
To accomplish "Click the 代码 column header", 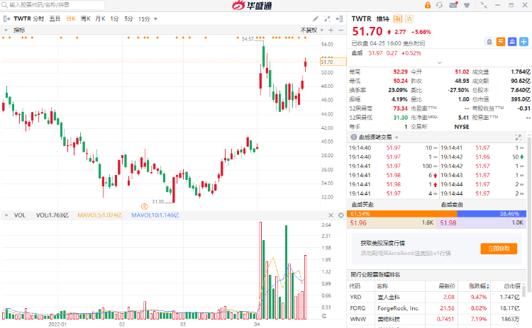I will tap(355, 286).
